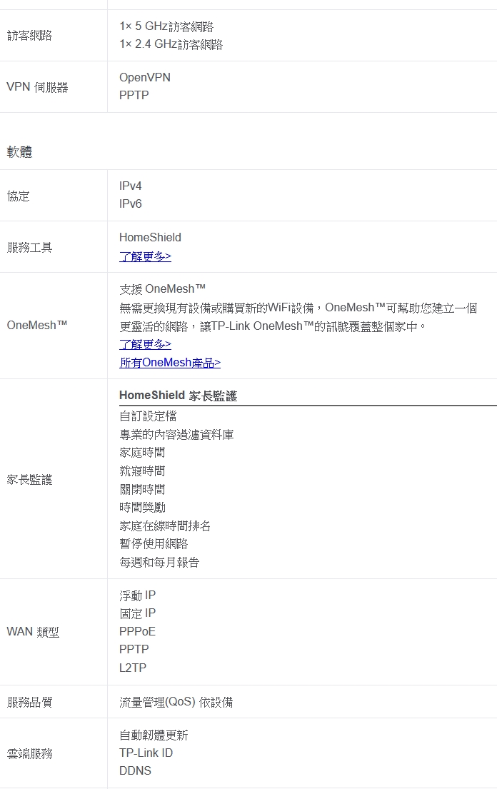Click the 流量管理(QoS) 依設備 text
Screen dimensions: 497x789
[176, 702]
